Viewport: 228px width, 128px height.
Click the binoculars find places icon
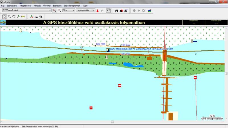tap(116, 11)
